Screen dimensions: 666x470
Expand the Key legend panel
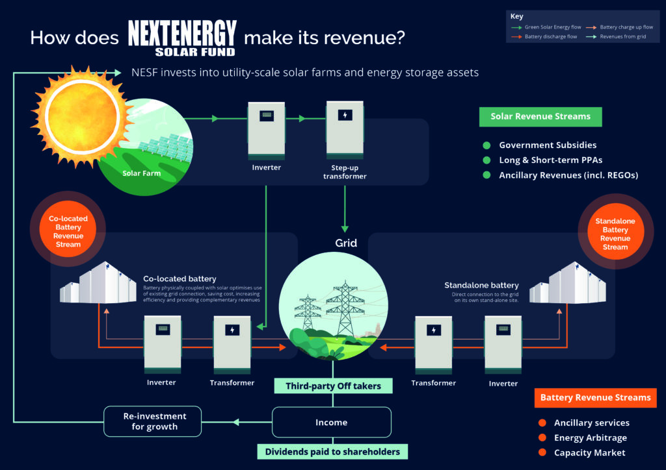point(583,26)
